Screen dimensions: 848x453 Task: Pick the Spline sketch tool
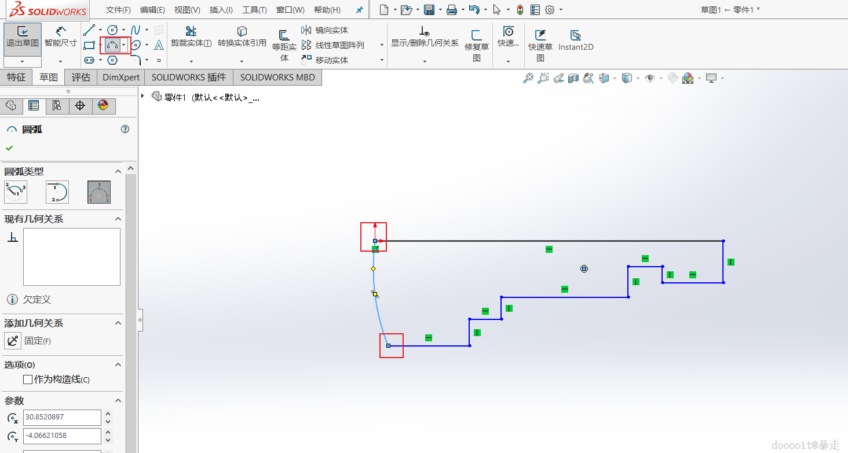[136, 30]
